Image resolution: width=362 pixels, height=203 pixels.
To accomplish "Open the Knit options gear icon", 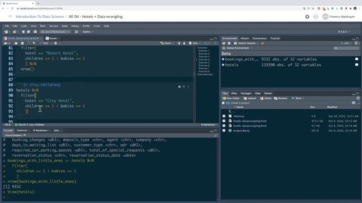I will (x=55, y=43).
